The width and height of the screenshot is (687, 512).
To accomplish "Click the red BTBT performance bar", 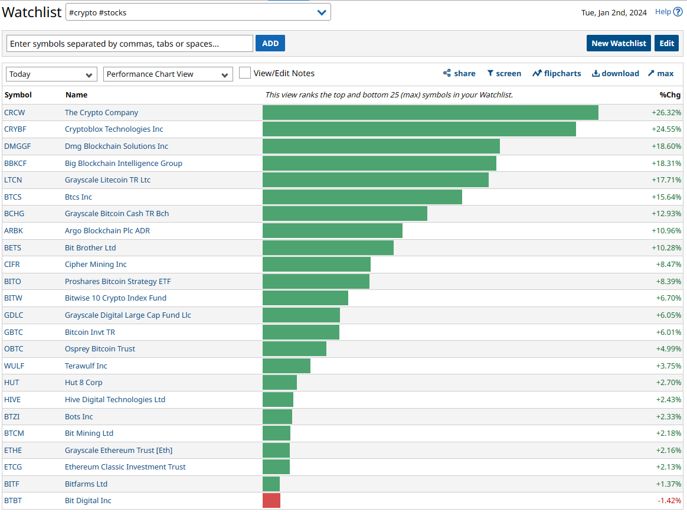I will [271, 501].
